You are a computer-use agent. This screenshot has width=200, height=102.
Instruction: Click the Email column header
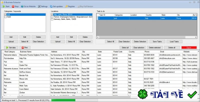[170, 52]
